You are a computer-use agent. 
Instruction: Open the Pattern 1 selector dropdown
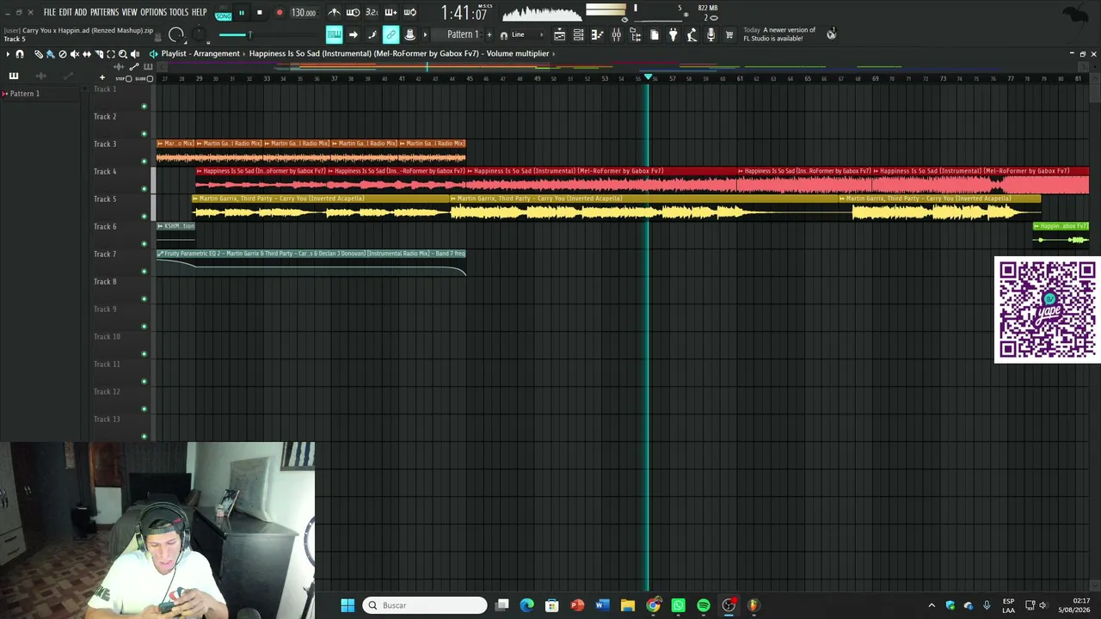point(463,34)
